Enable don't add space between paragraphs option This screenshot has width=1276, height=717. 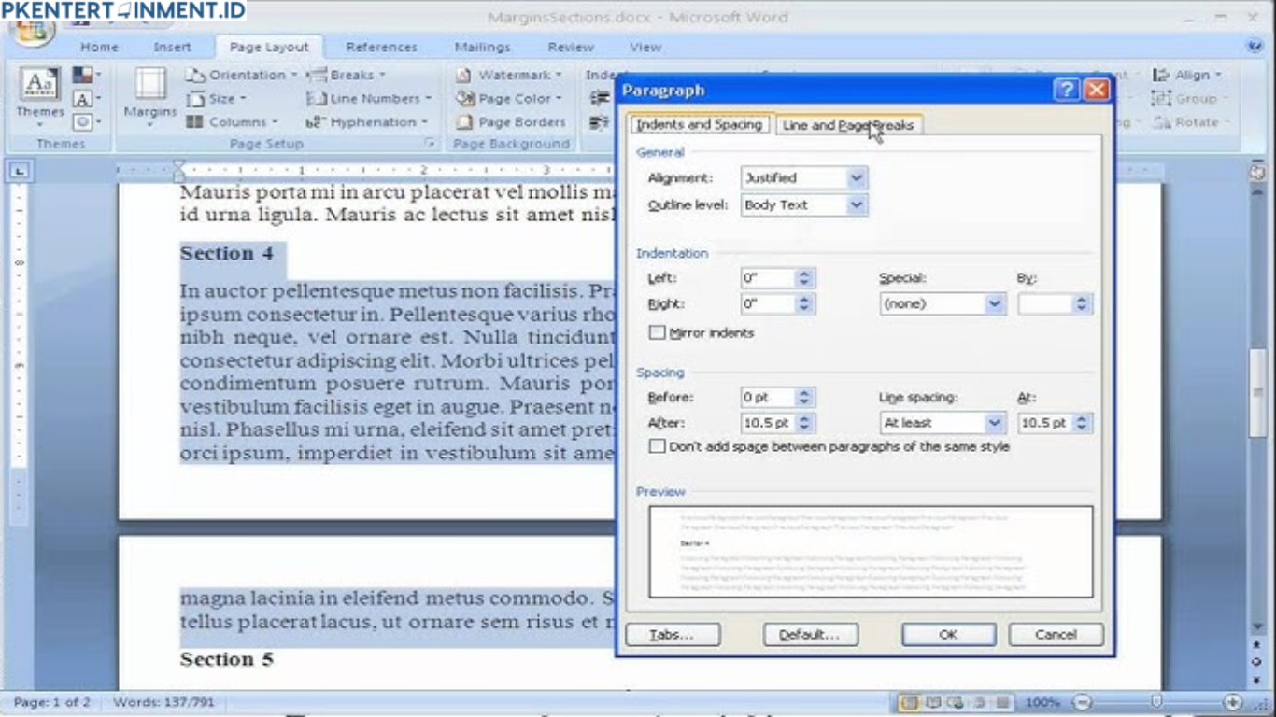pos(657,446)
